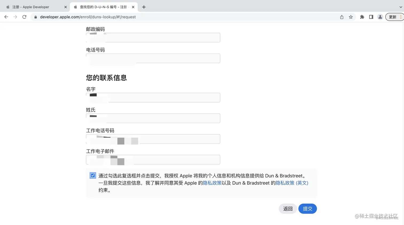This screenshot has height=225, width=404.
Task: Click the 返回 button
Action: [288, 209]
